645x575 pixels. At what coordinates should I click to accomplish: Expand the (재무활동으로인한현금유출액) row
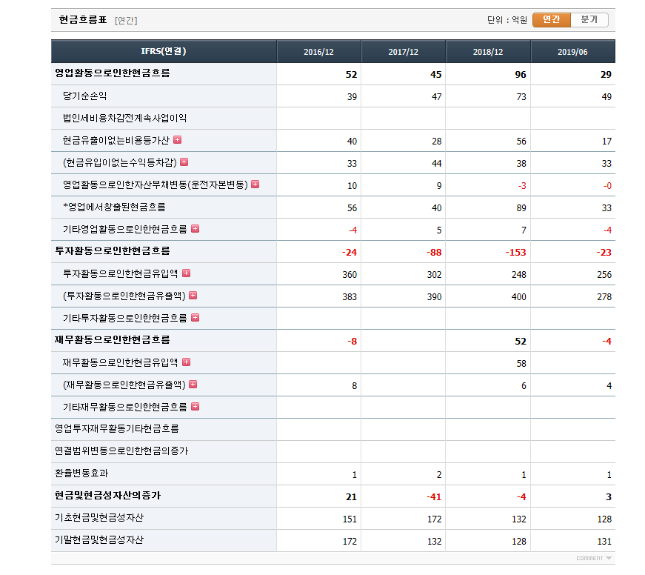193,385
